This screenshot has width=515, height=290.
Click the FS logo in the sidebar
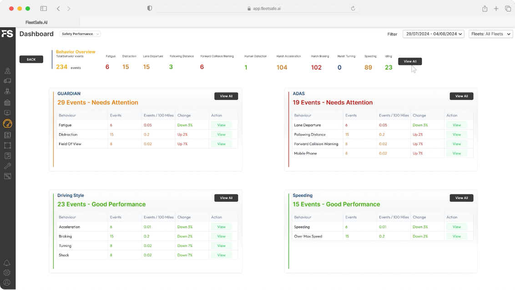tap(7, 34)
